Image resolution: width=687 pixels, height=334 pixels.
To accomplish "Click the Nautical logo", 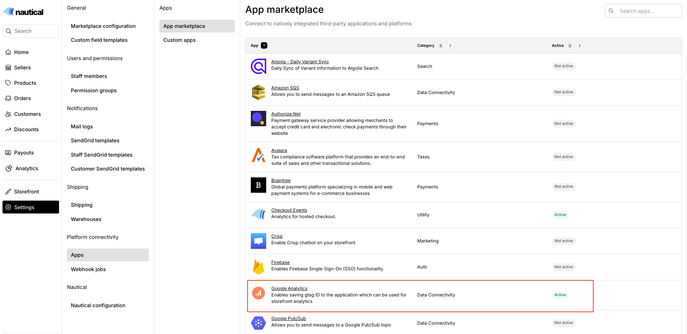I will coord(23,12).
